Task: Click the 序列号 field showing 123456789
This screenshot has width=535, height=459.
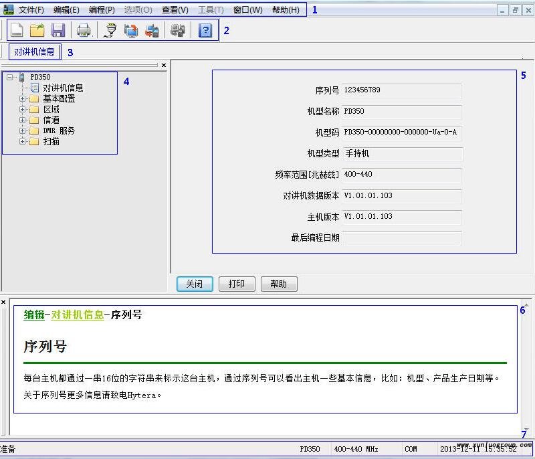Action: point(402,90)
